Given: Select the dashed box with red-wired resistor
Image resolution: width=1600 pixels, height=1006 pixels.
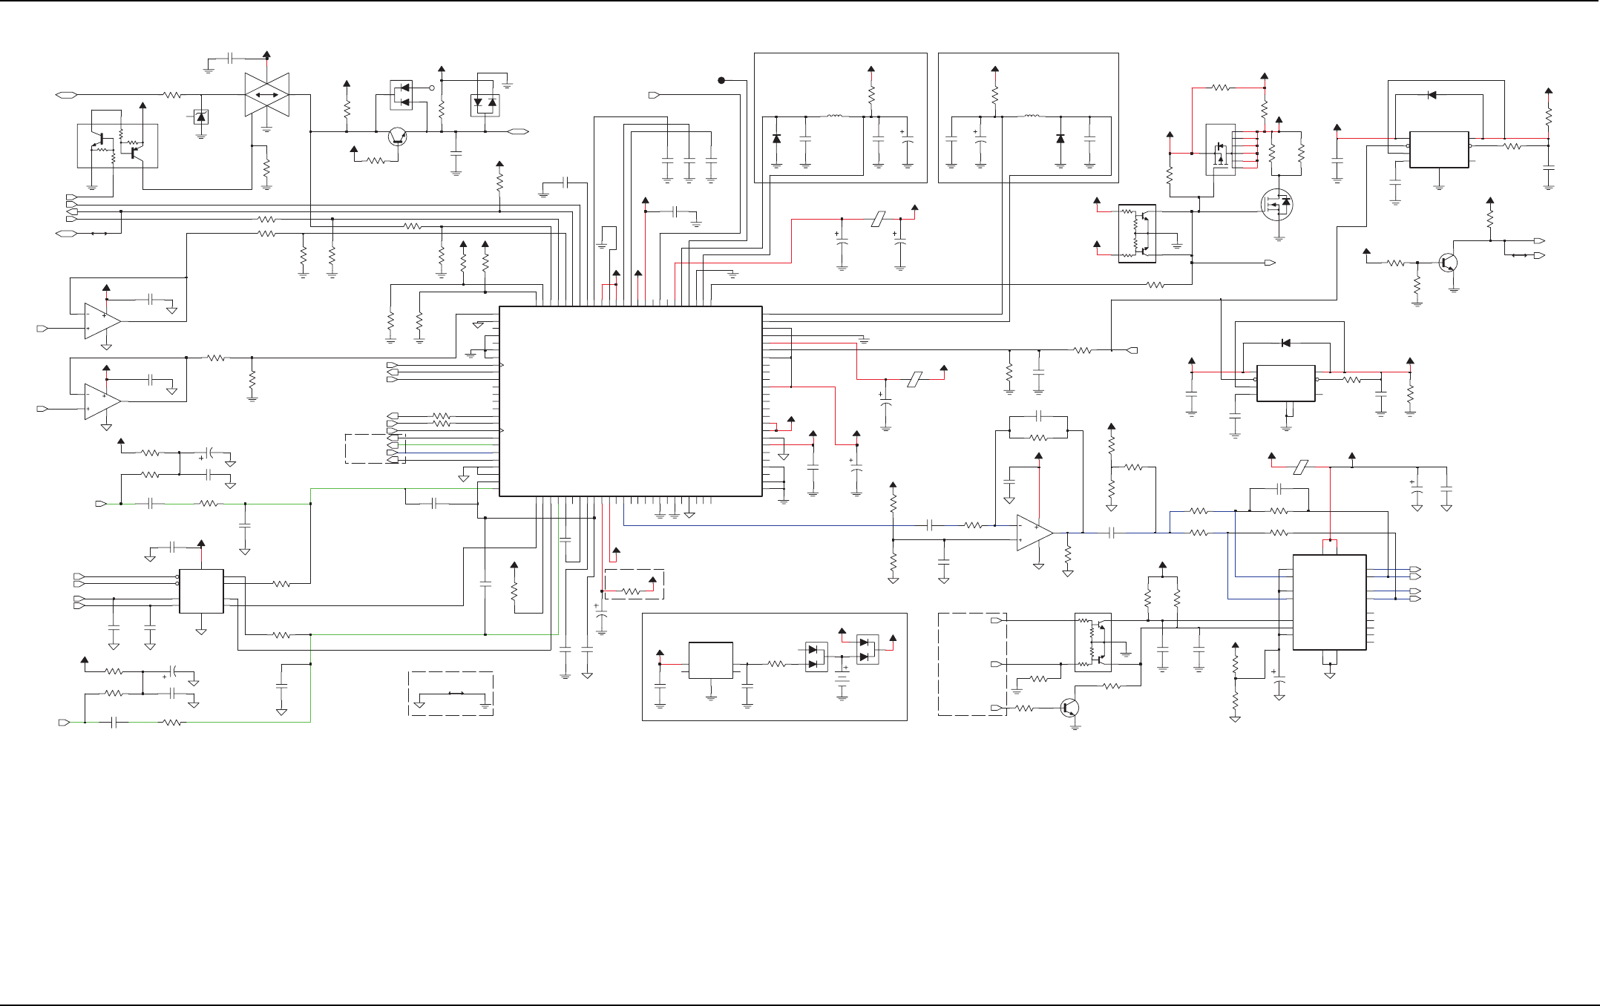Looking at the screenshot, I should tap(635, 585).
